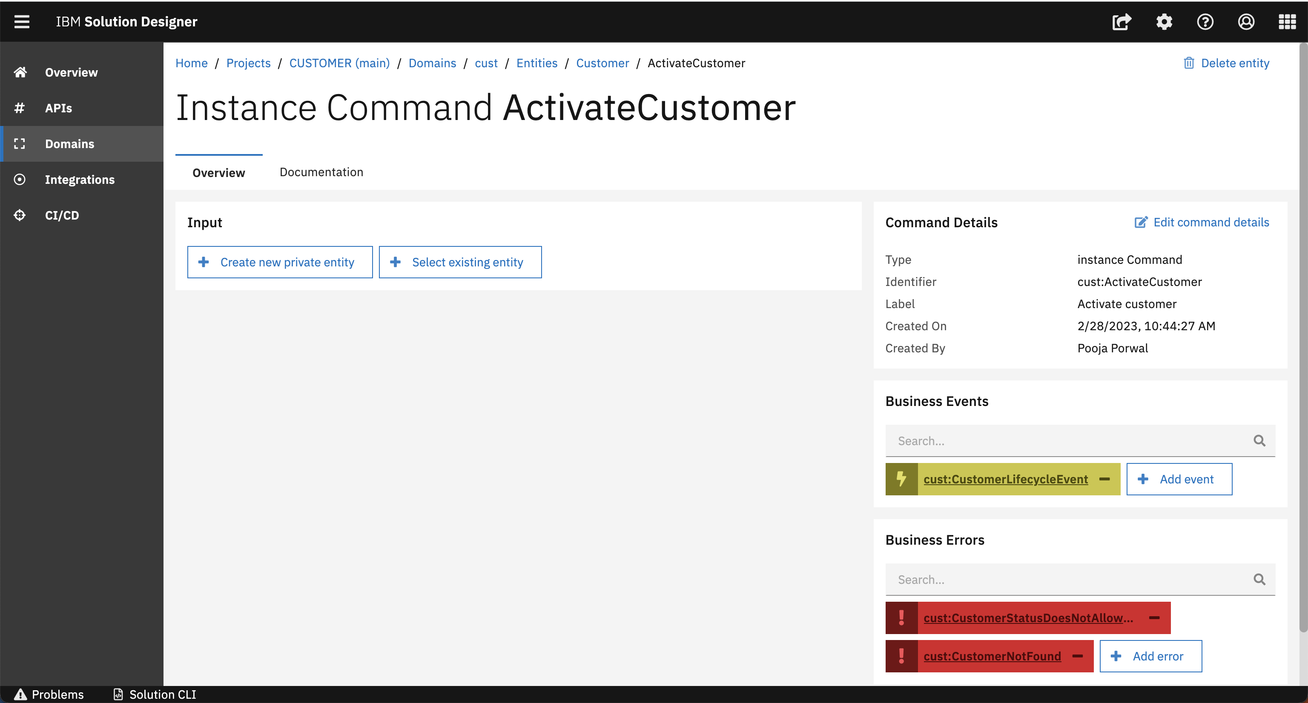Click the Business Errors search field
This screenshot has height=703, width=1308.
1066,579
